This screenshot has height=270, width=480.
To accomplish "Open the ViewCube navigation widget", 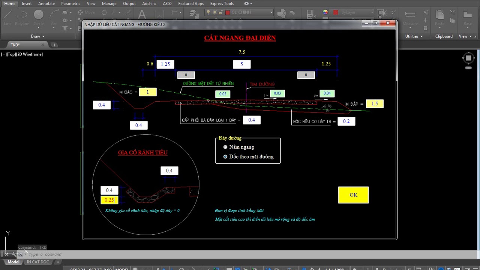I will [x=468, y=58].
